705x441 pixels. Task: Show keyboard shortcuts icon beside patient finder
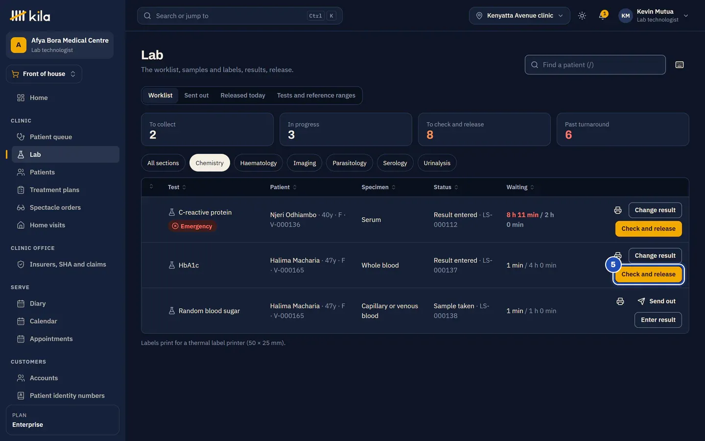[x=680, y=65]
